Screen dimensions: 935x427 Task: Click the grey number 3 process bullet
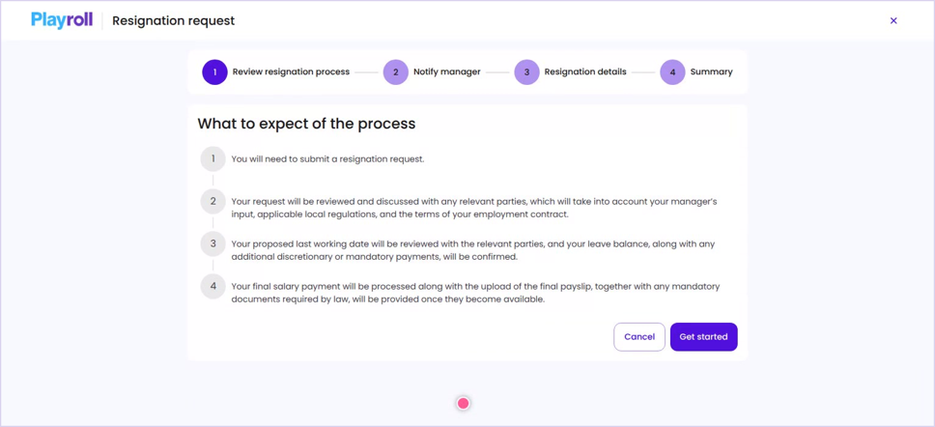[212, 243]
